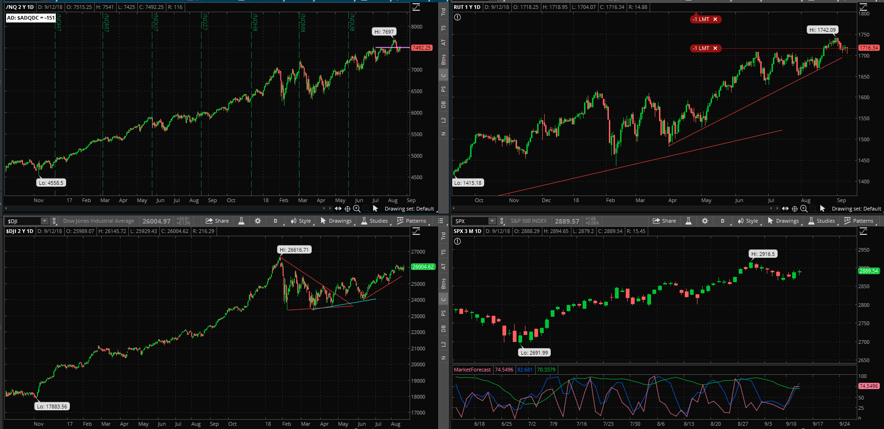The width and height of the screenshot is (884, 429).
Task: Expand the SPX symbol dropdown arrow
Action: [492, 221]
